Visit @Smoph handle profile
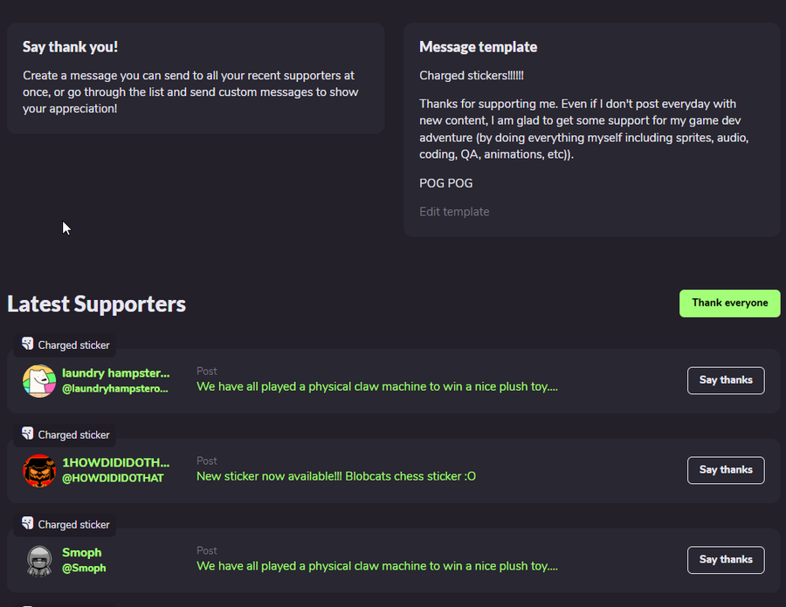786x607 pixels. [x=84, y=568]
